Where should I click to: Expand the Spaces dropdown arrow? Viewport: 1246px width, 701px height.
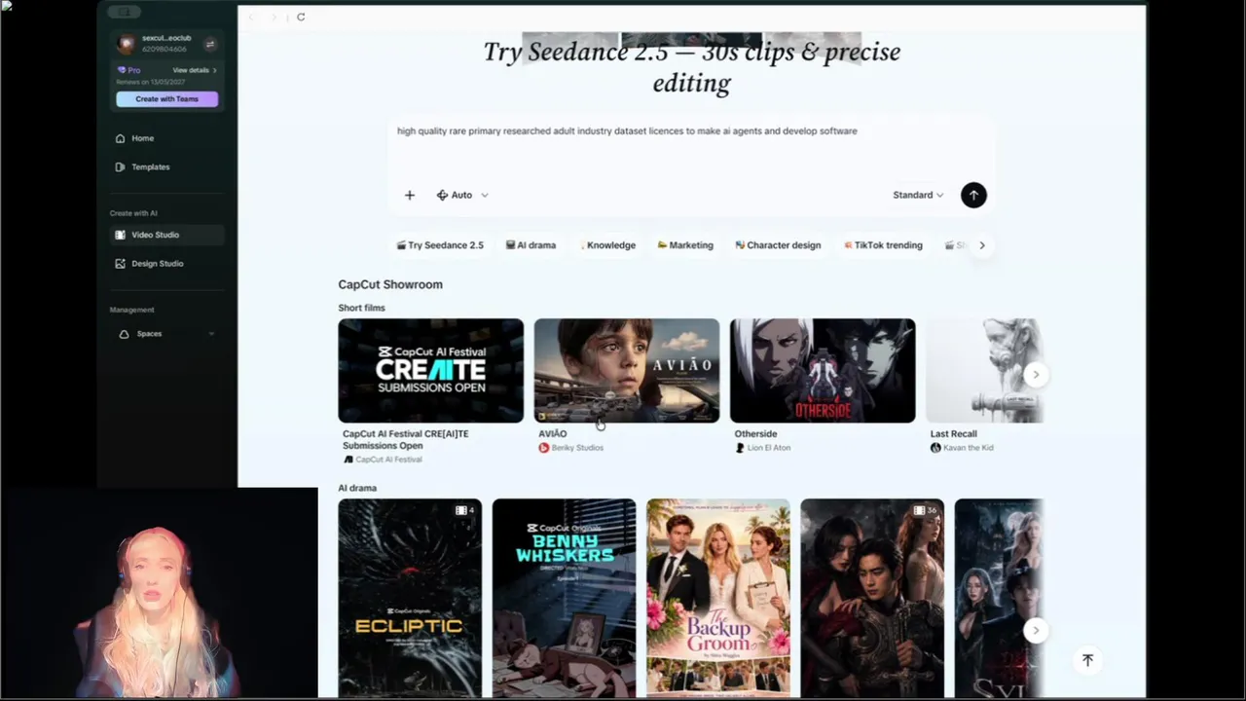pos(211,334)
